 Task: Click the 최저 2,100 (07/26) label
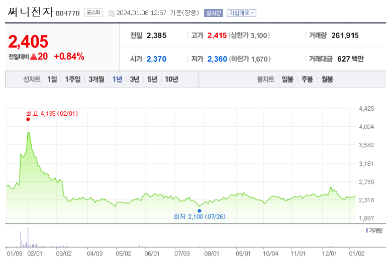click(x=200, y=216)
